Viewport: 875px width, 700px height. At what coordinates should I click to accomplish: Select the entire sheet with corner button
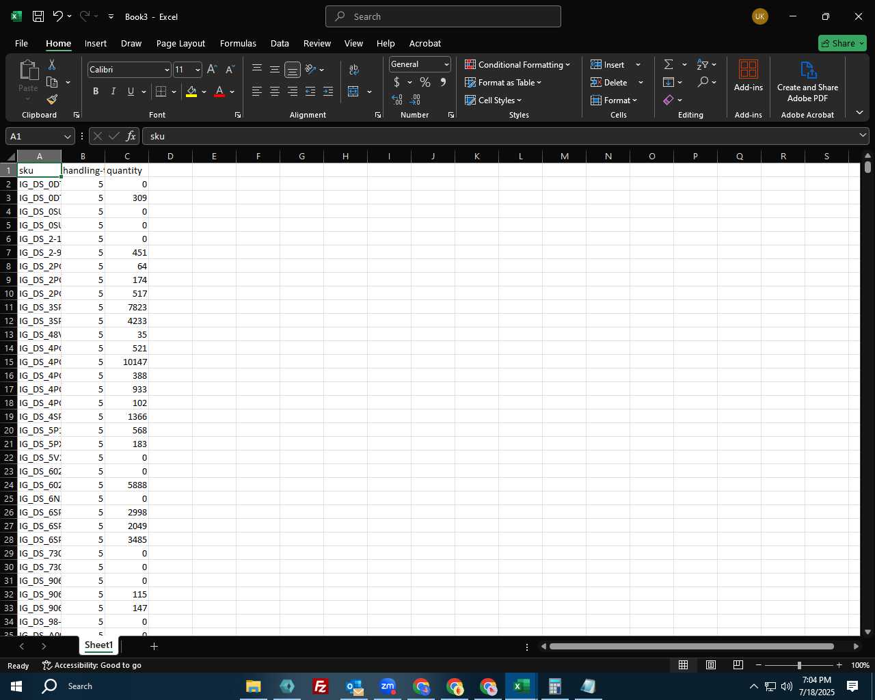click(x=10, y=157)
